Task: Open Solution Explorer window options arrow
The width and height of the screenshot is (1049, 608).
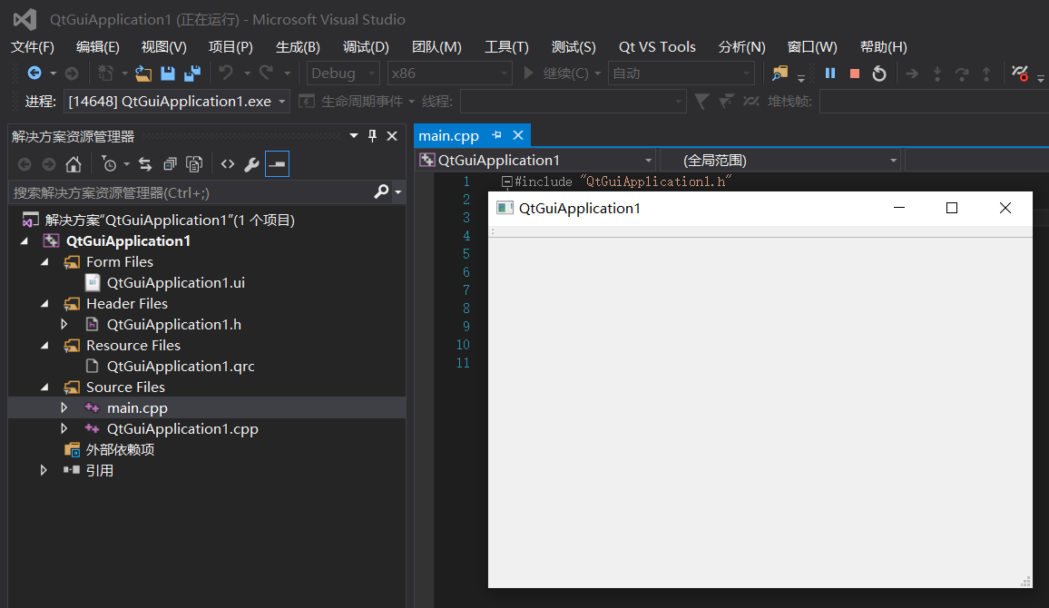Action: pos(353,136)
